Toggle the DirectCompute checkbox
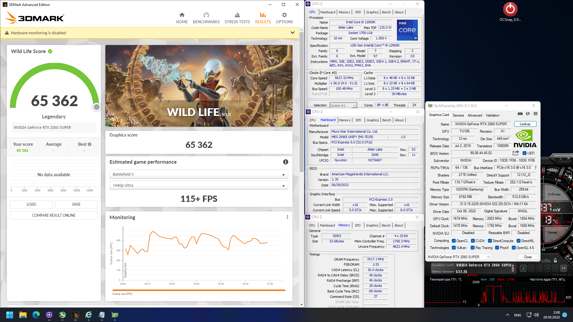Screen dimensions: 573x322 coord(490,241)
